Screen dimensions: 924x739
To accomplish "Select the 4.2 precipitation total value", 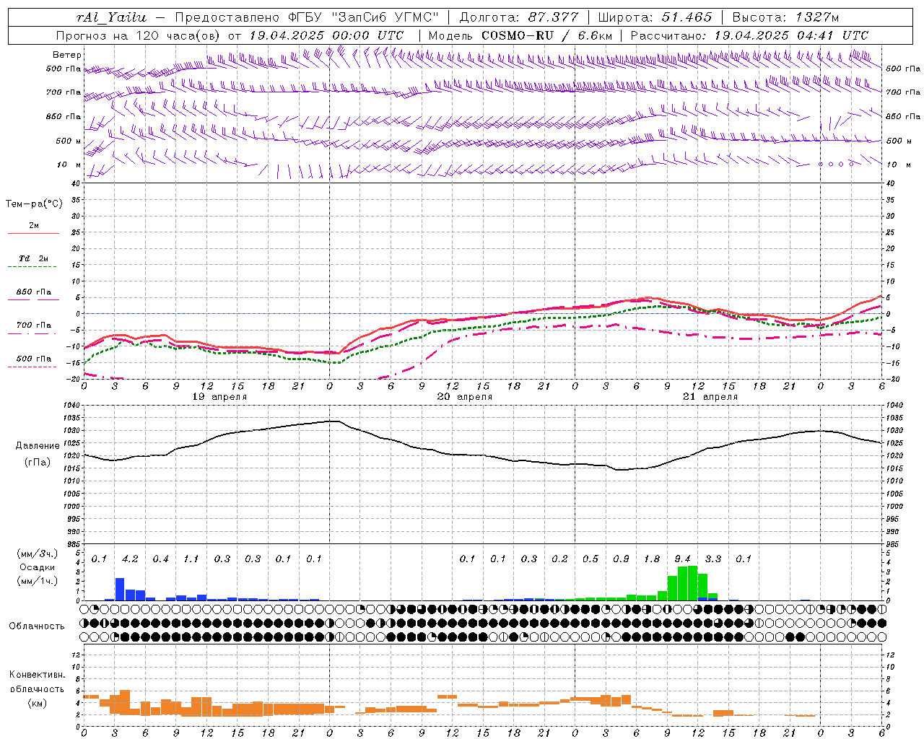I will [x=130, y=559].
